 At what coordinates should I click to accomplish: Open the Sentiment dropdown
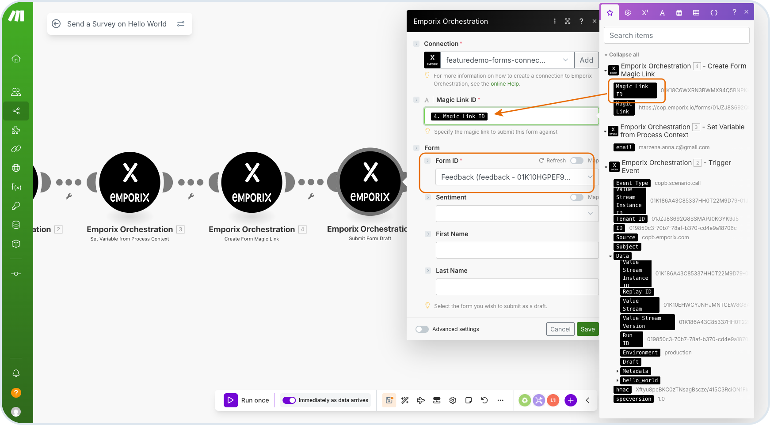click(517, 214)
